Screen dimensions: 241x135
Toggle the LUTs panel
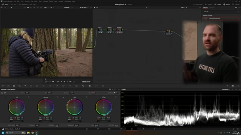point(14,4)
